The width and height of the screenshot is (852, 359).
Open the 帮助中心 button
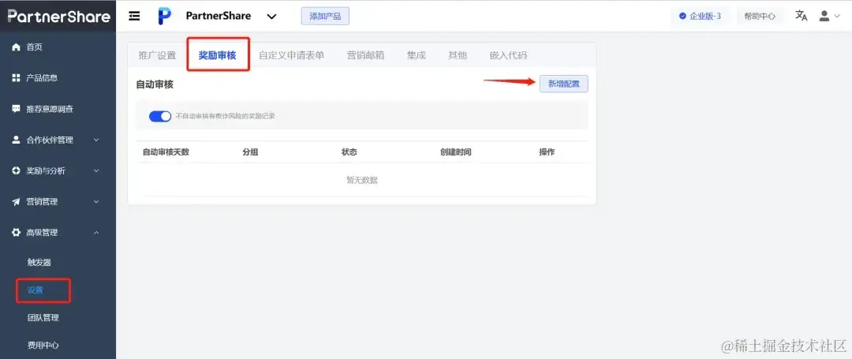pyautogui.click(x=760, y=17)
